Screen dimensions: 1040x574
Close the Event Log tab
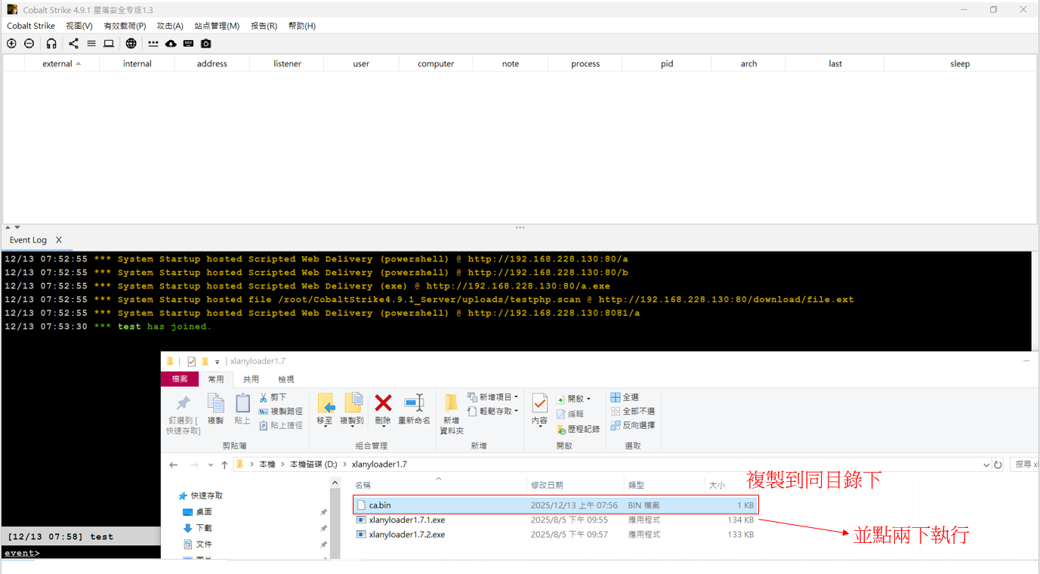pyautogui.click(x=58, y=240)
